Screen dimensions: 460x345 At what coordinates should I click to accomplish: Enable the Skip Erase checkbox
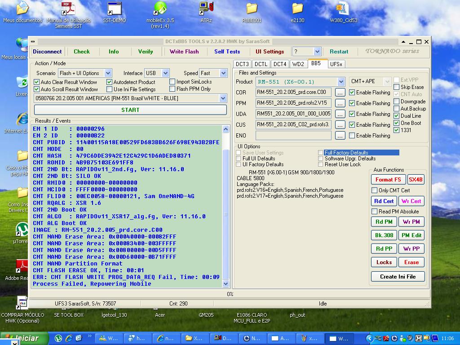point(396,87)
